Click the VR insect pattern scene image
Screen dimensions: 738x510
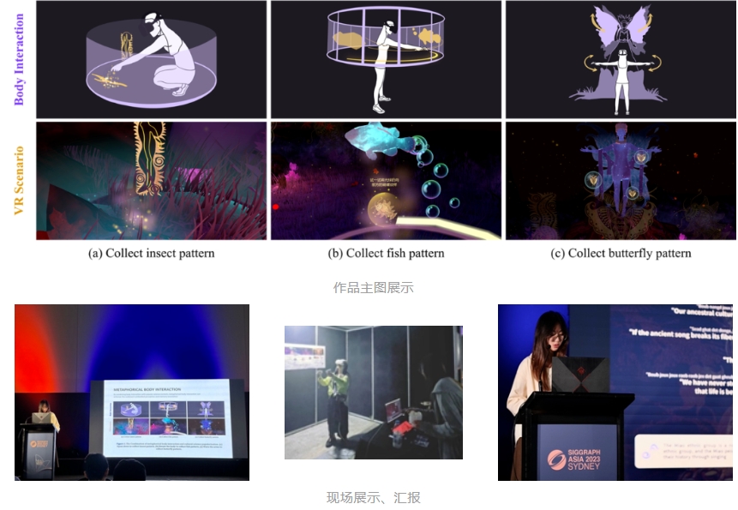(x=151, y=180)
